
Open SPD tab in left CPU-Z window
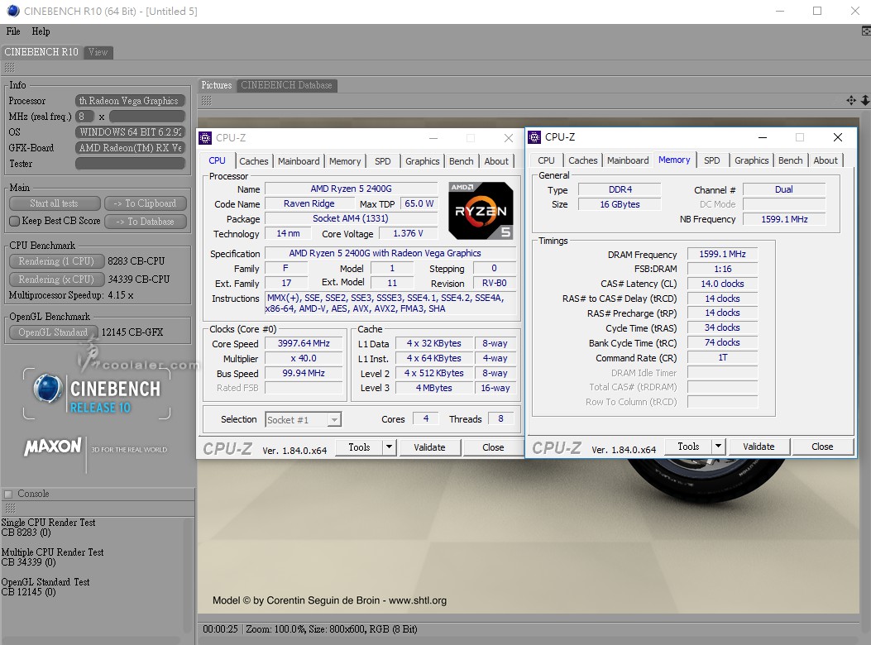pyautogui.click(x=383, y=161)
